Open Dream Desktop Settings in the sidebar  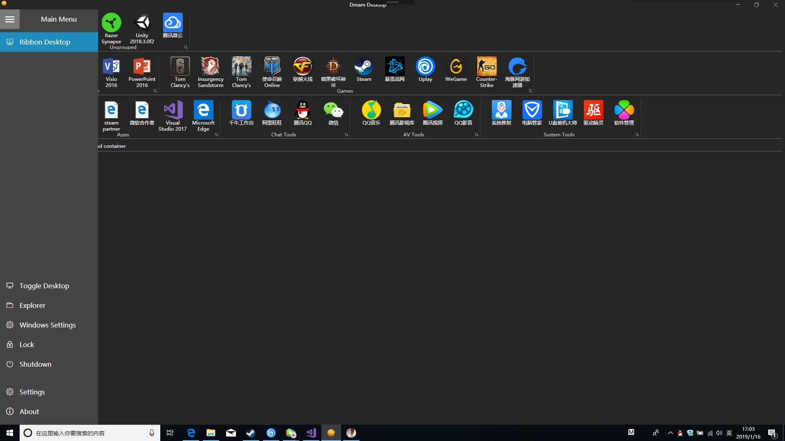click(x=49, y=392)
